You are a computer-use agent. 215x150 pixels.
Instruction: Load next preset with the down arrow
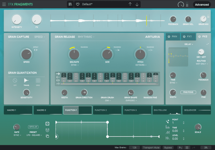click(137, 5)
